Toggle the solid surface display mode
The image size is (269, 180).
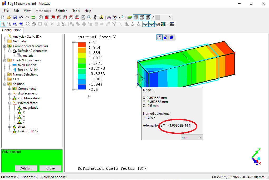[136, 17]
